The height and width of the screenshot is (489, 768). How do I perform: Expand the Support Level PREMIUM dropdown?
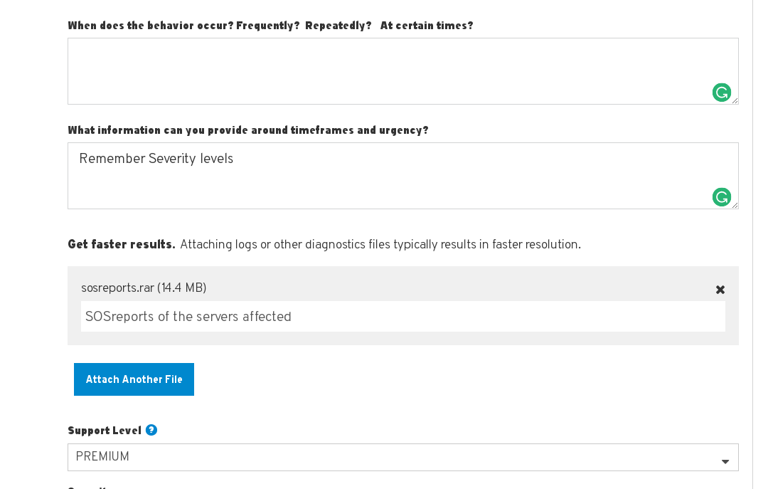coord(398,457)
